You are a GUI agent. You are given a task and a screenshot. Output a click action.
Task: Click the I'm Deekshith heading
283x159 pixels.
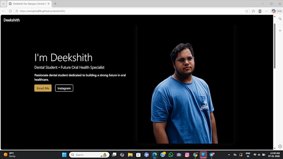pyautogui.click(x=63, y=58)
